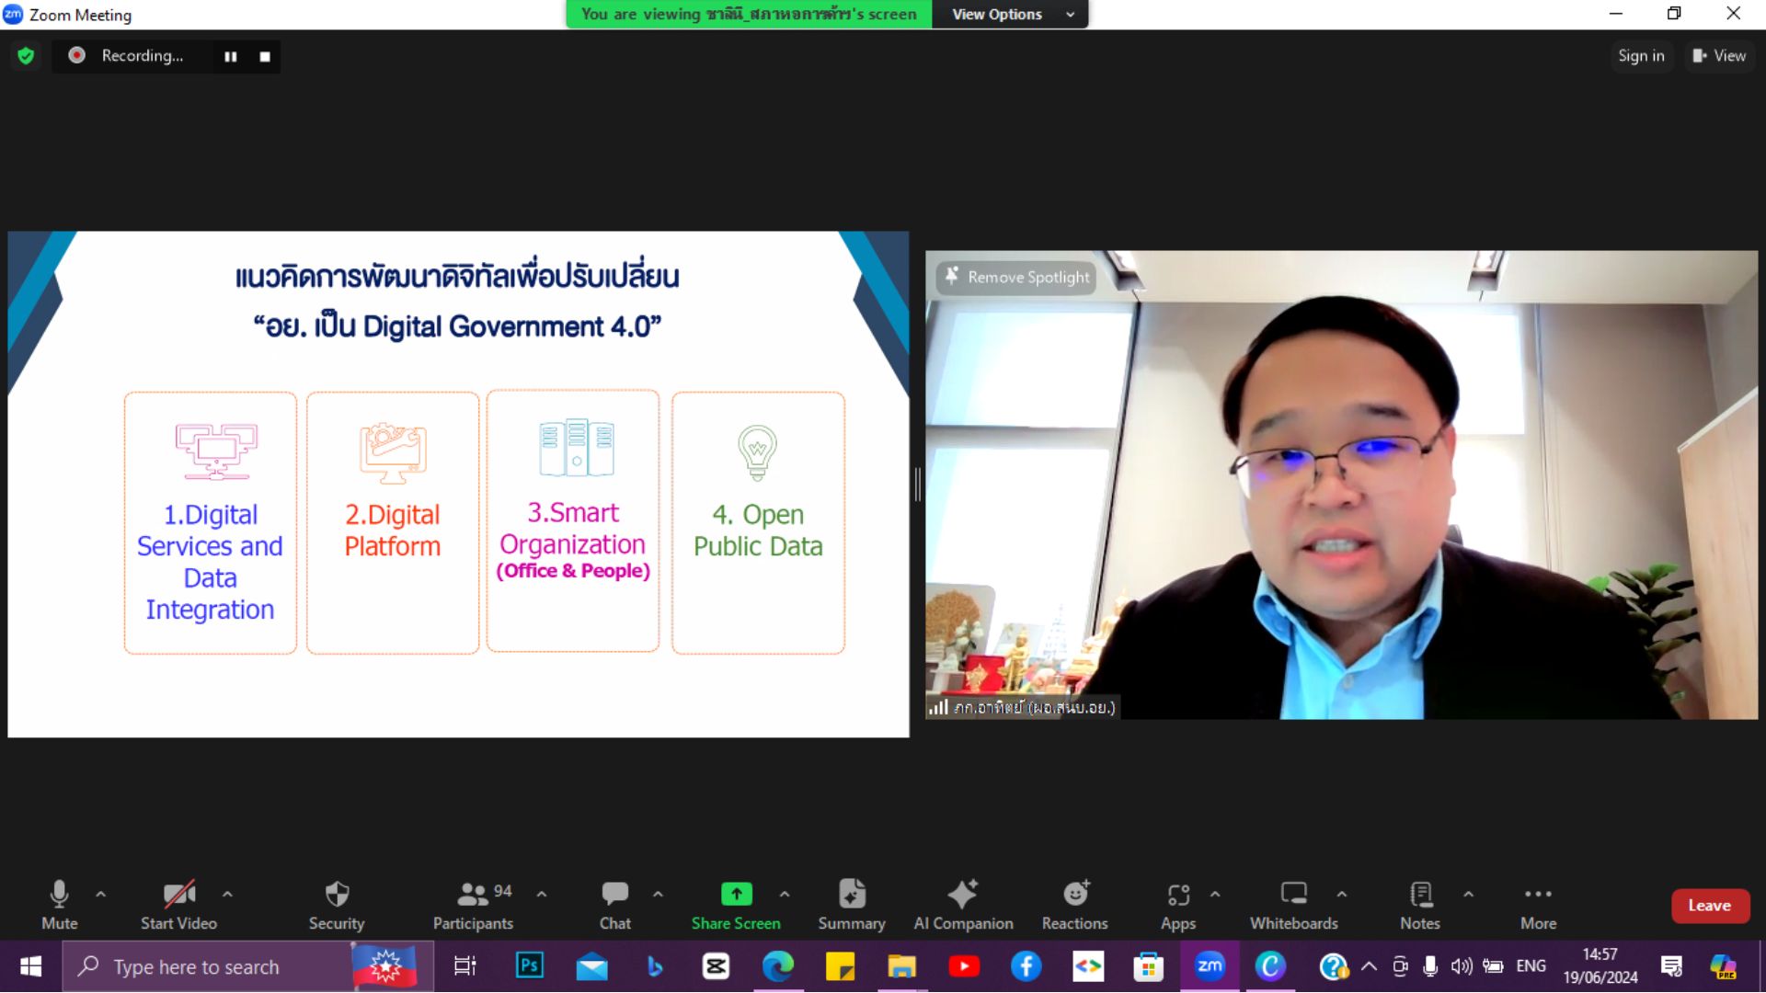Pause the meeting recording
The width and height of the screenshot is (1766, 993).
tap(231, 56)
